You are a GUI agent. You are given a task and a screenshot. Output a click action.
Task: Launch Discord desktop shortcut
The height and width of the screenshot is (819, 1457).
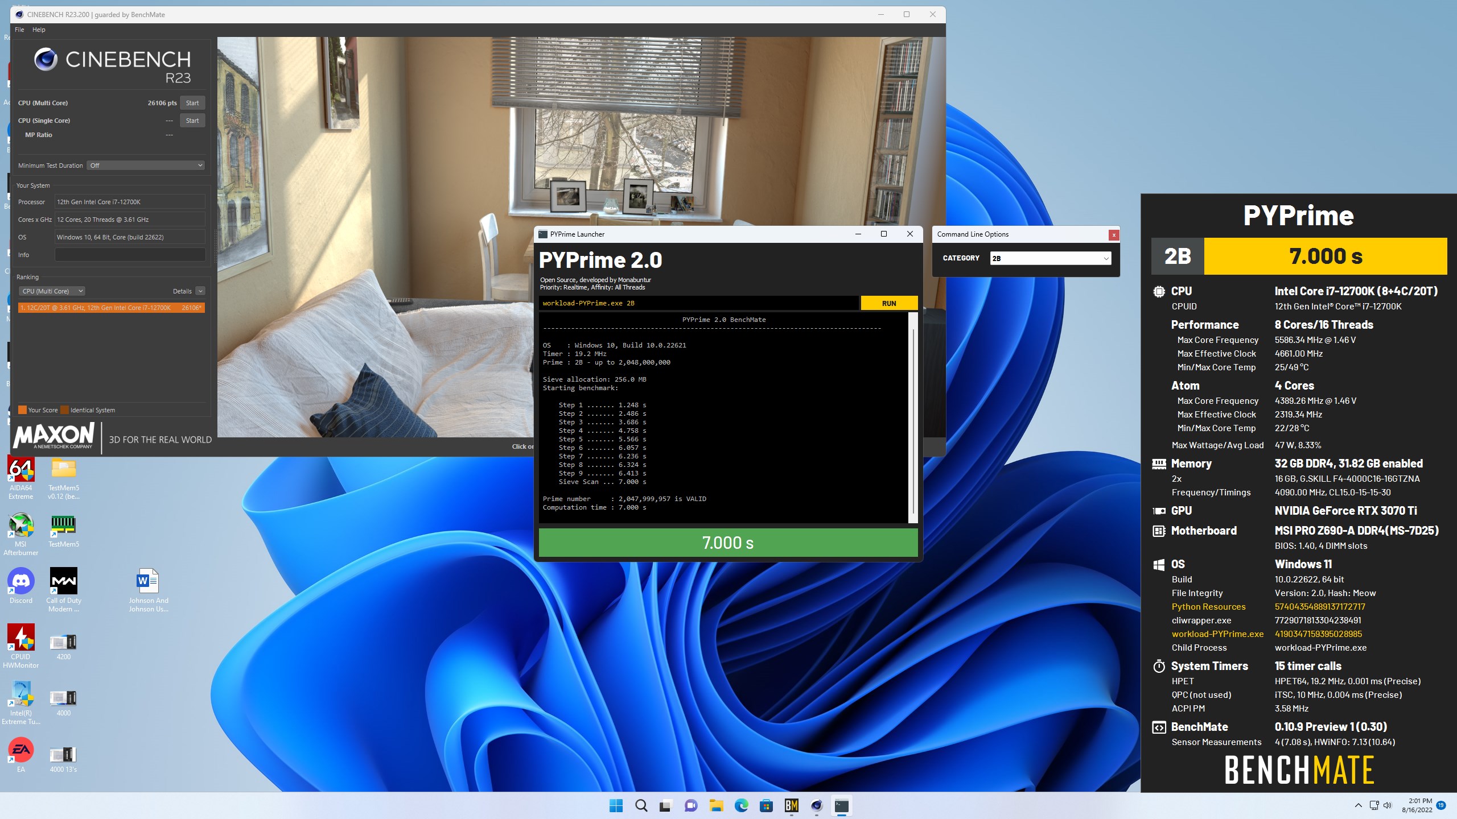click(x=20, y=586)
